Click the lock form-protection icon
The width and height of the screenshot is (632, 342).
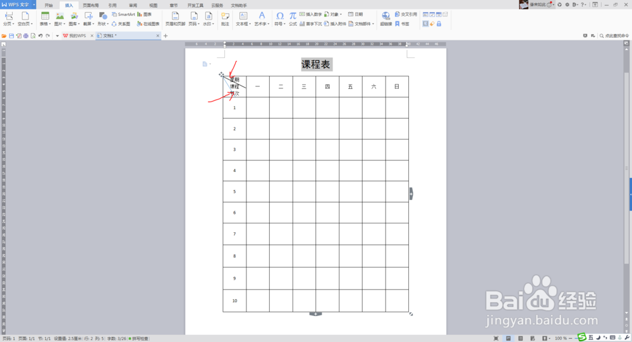(439, 24)
